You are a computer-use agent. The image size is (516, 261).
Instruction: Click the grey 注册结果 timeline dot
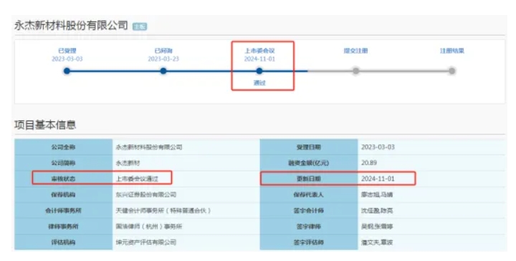(x=451, y=71)
